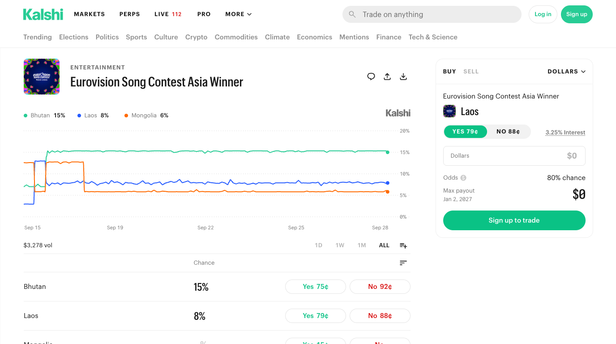The image size is (616, 344).
Task: Click the Dollars amount input field
Action: click(x=514, y=156)
